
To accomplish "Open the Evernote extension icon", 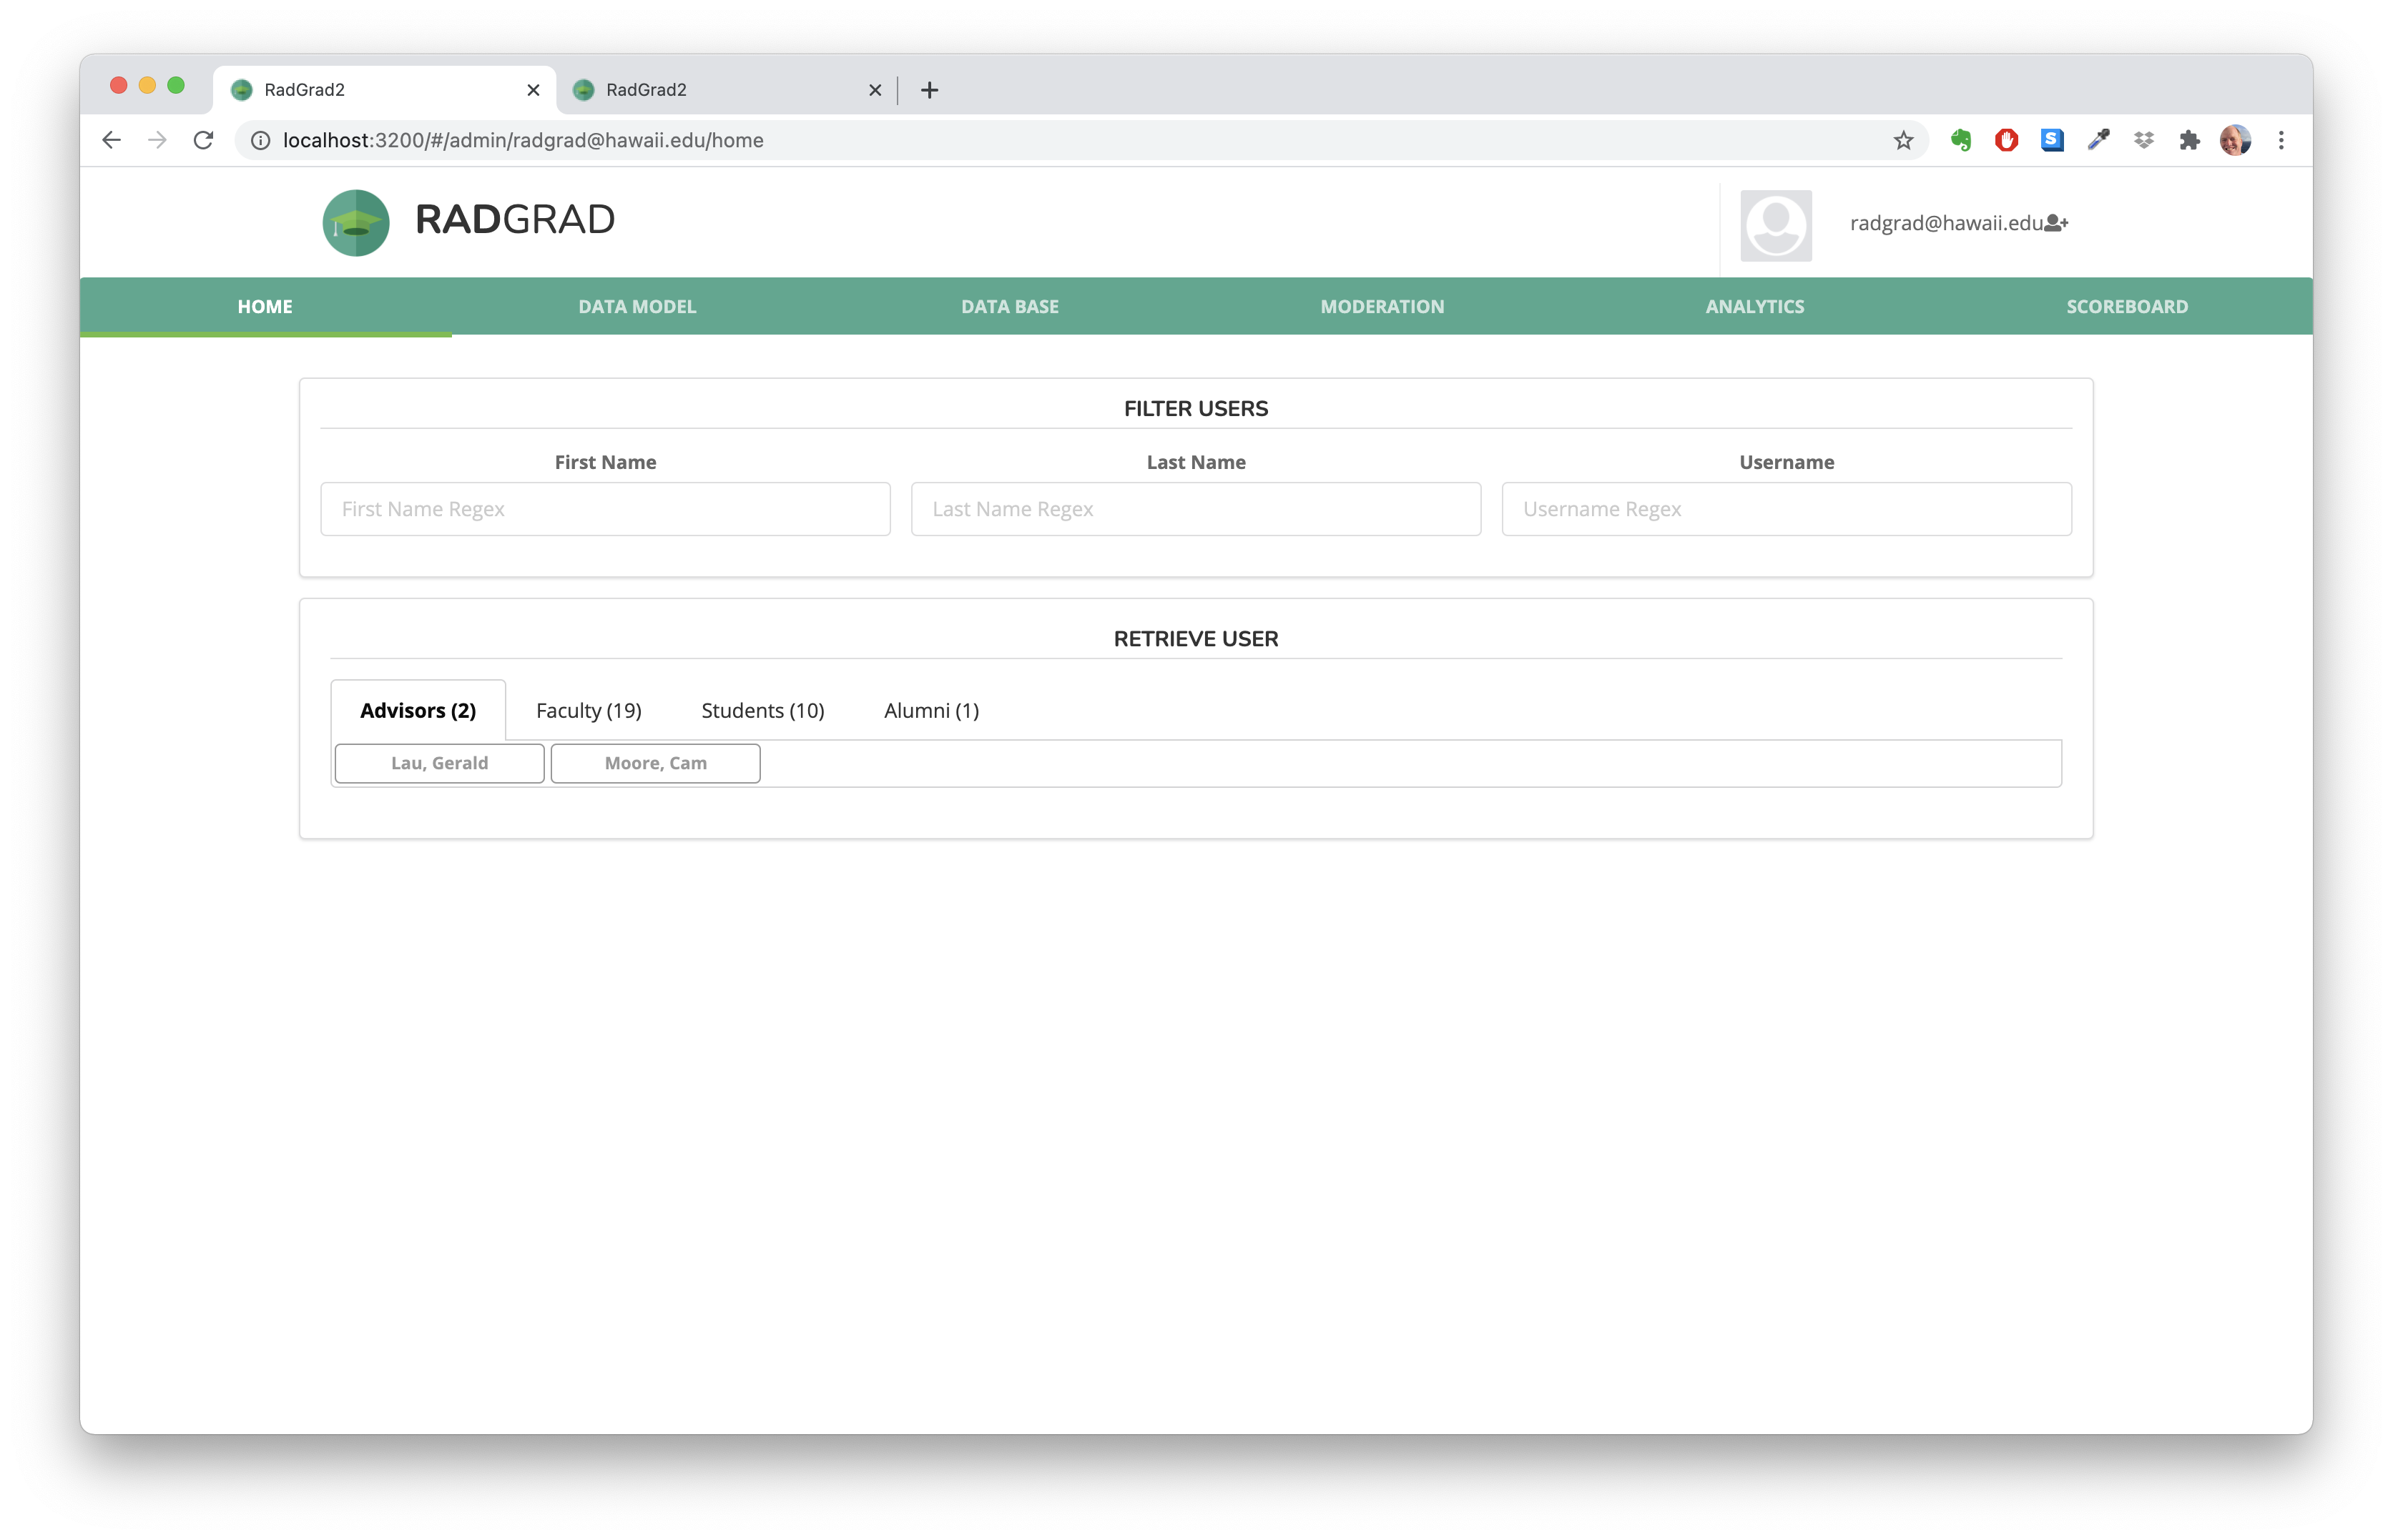I will click(x=1961, y=140).
